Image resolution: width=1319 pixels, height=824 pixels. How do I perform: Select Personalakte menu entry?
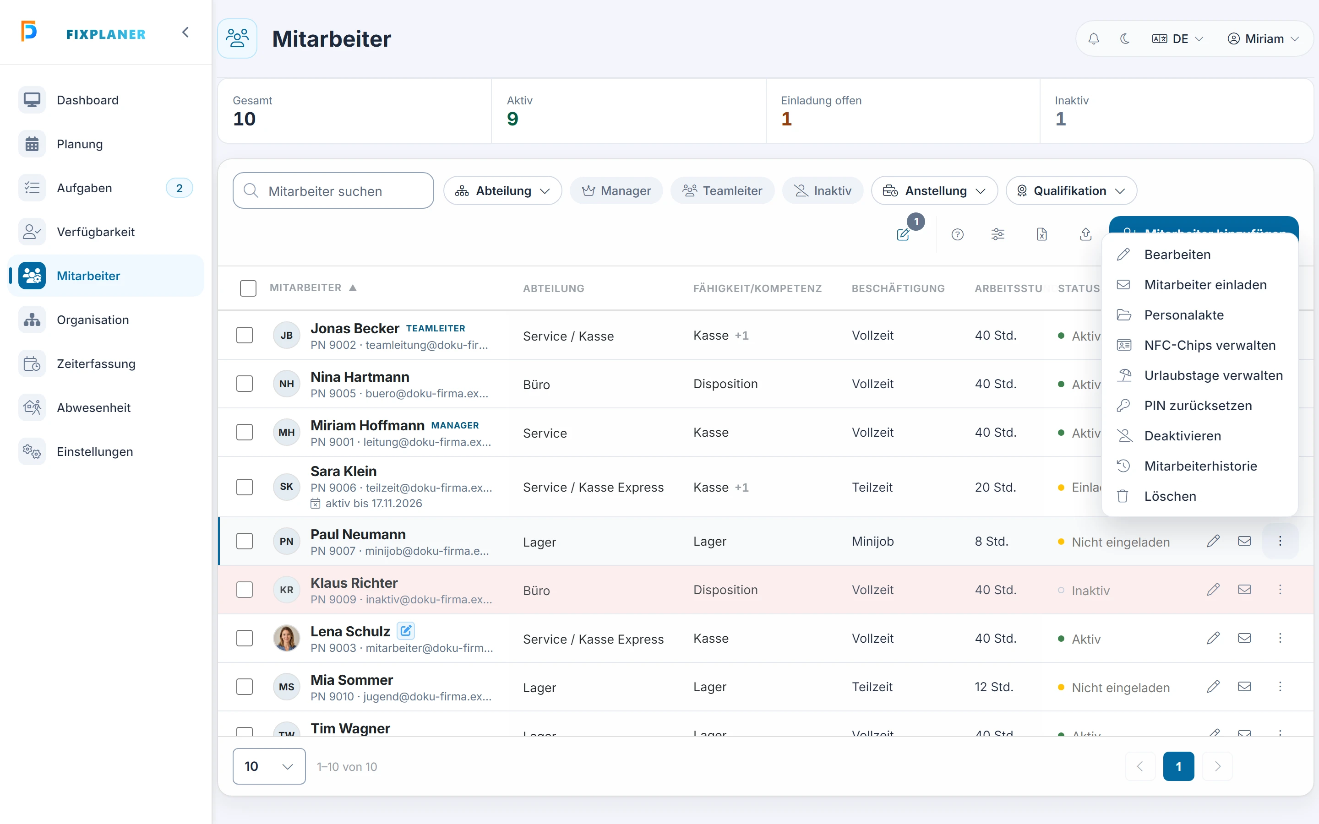[1199, 315]
